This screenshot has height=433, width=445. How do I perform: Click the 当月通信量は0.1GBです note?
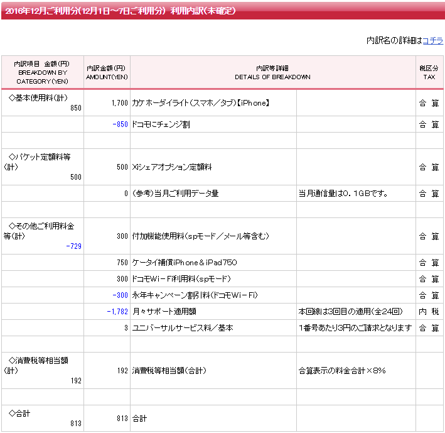click(343, 194)
